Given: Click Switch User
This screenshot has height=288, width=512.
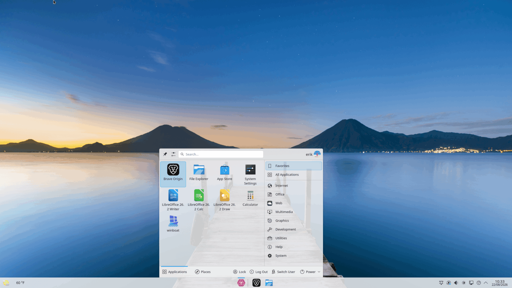Looking at the screenshot, I should 283,272.
